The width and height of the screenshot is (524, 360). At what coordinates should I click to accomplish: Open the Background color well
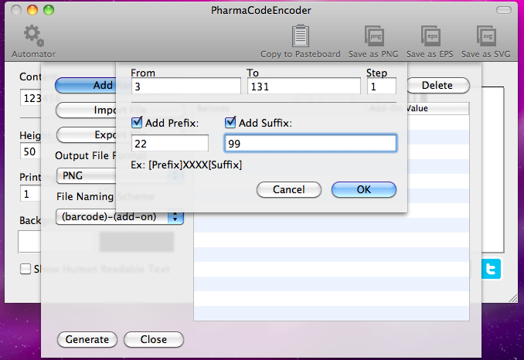[29, 241]
